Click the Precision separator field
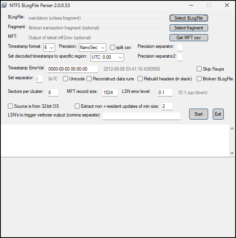 coord(180,48)
